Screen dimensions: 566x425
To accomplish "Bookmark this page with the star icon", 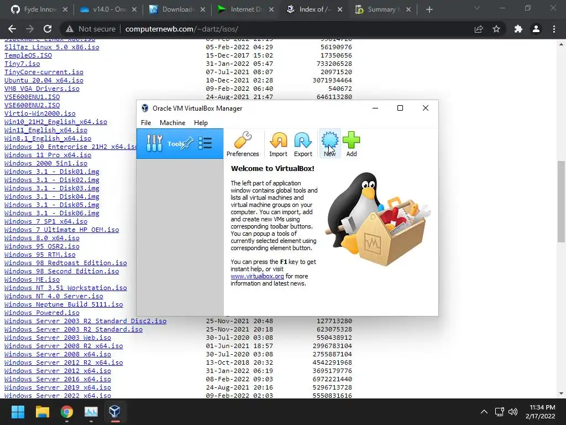I will (x=496, y=29).
